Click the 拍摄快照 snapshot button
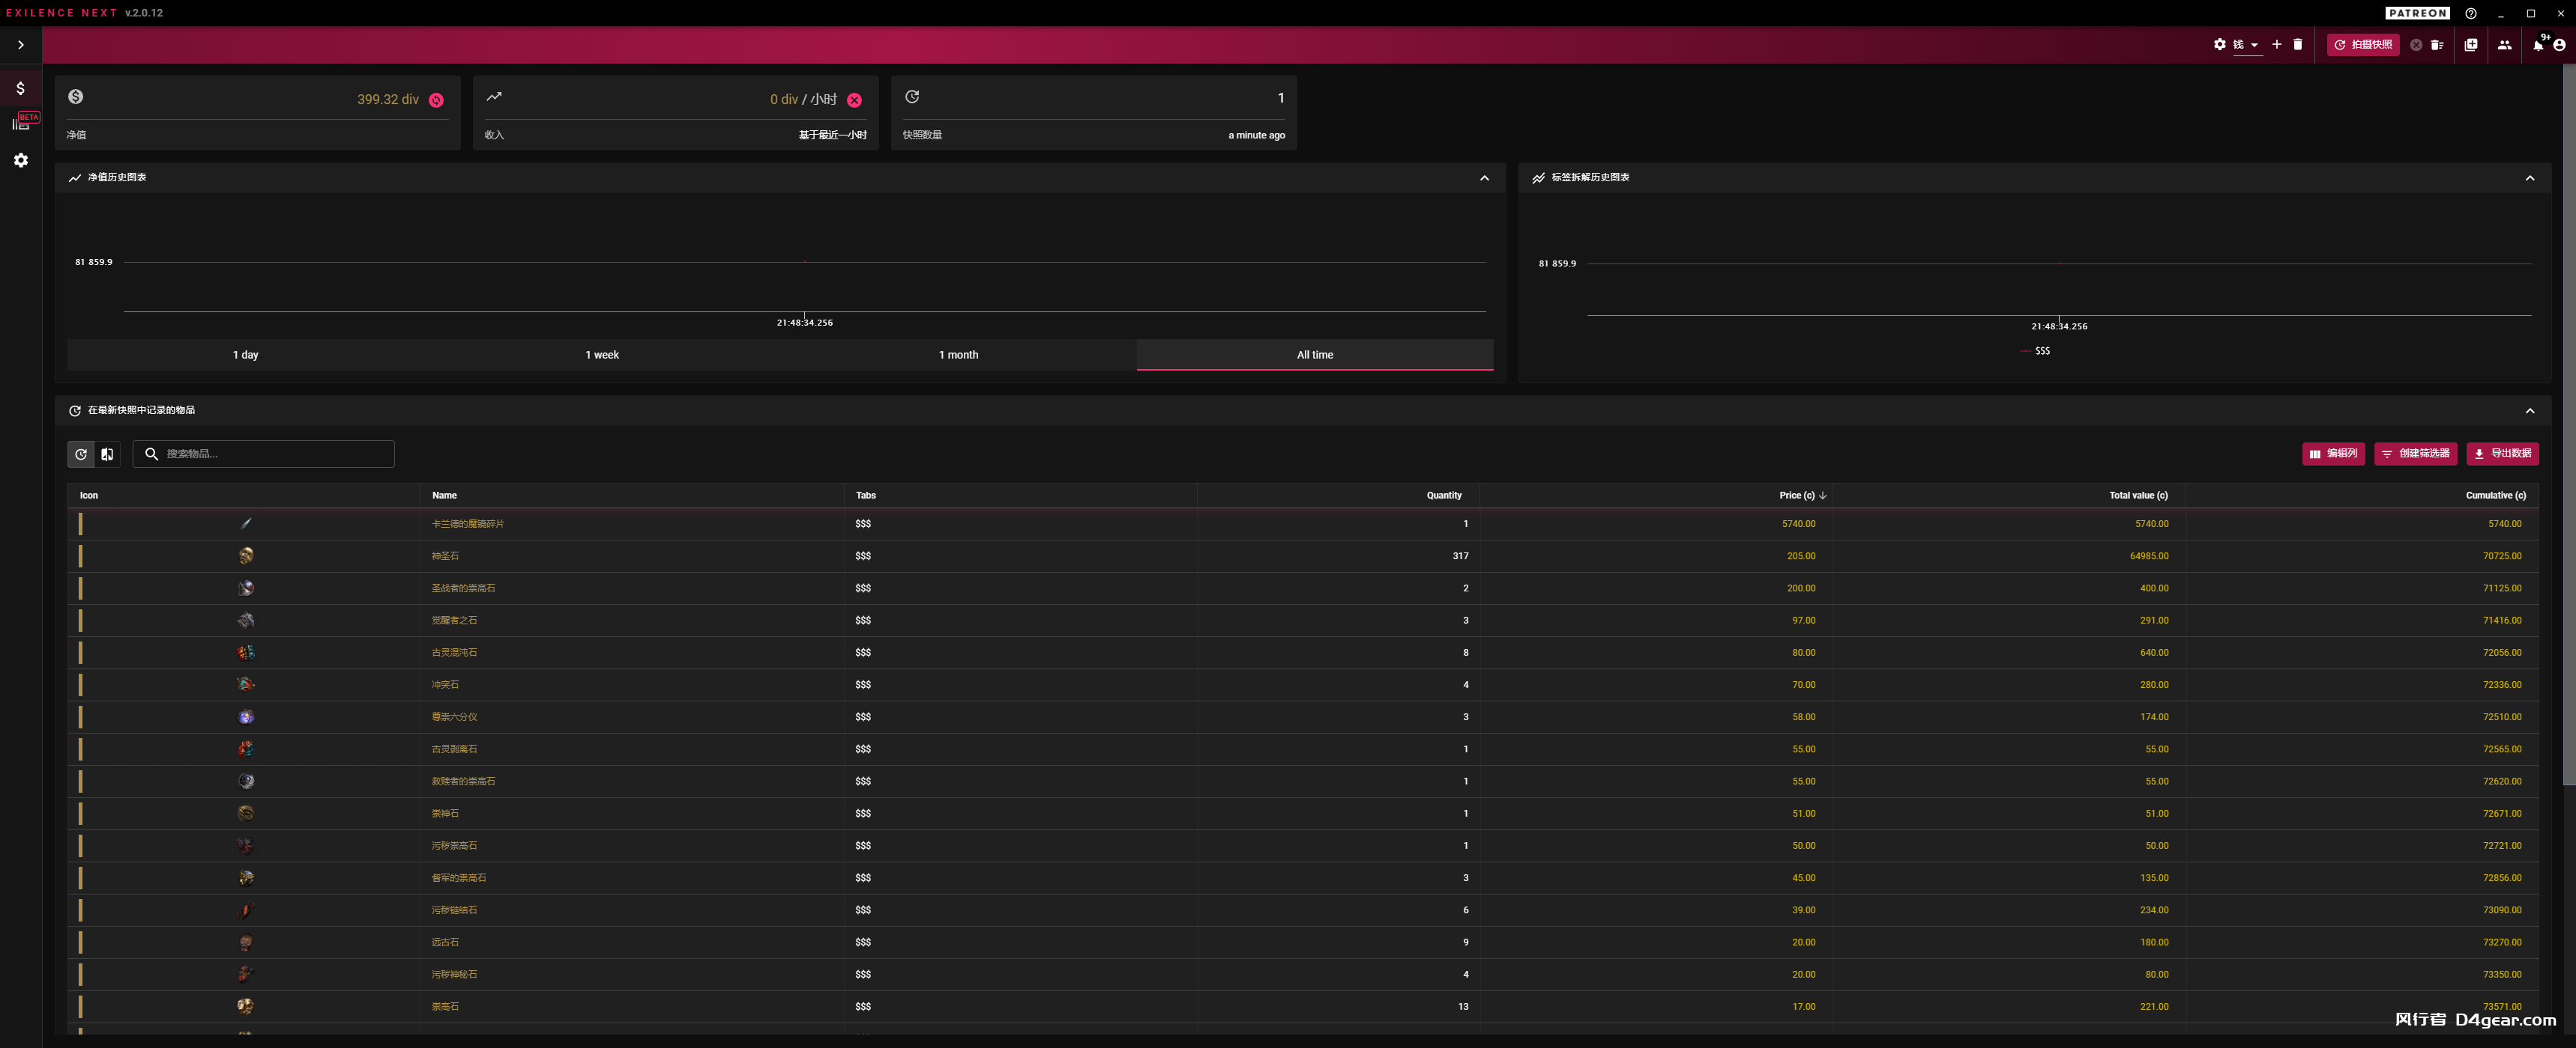This screenshot has width=2576, height=1048. pos(2362,45)
